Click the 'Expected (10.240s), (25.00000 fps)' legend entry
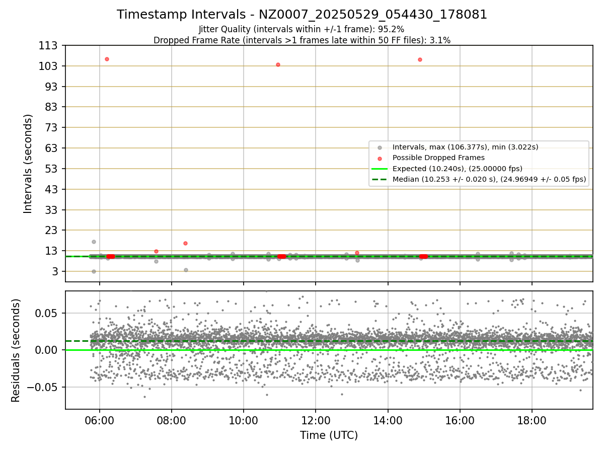604x453 pixels. coord(458,169)
